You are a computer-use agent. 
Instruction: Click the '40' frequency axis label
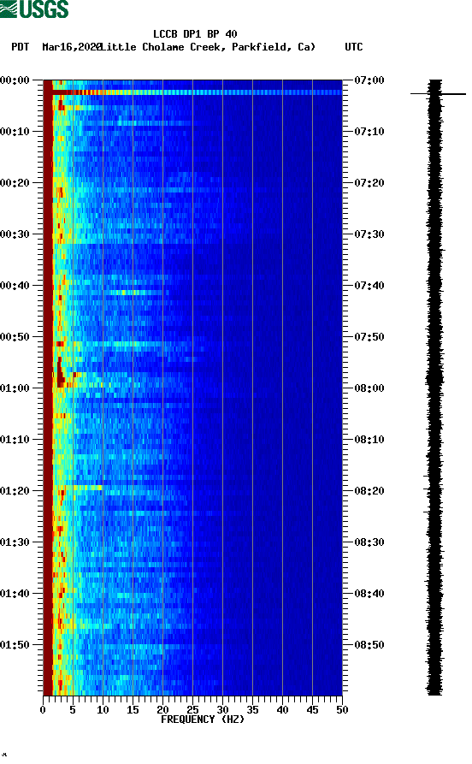coord(282,710)
